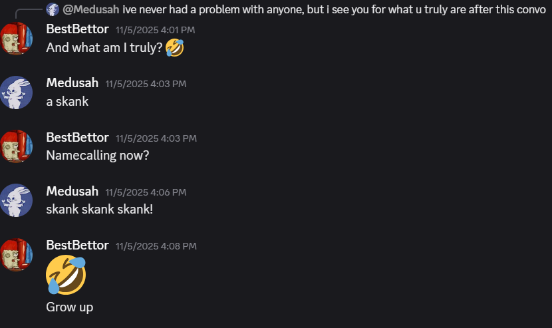
Task: Open BestBettor's avatar on the 4:01 PM message
Action: pos(16,38)
